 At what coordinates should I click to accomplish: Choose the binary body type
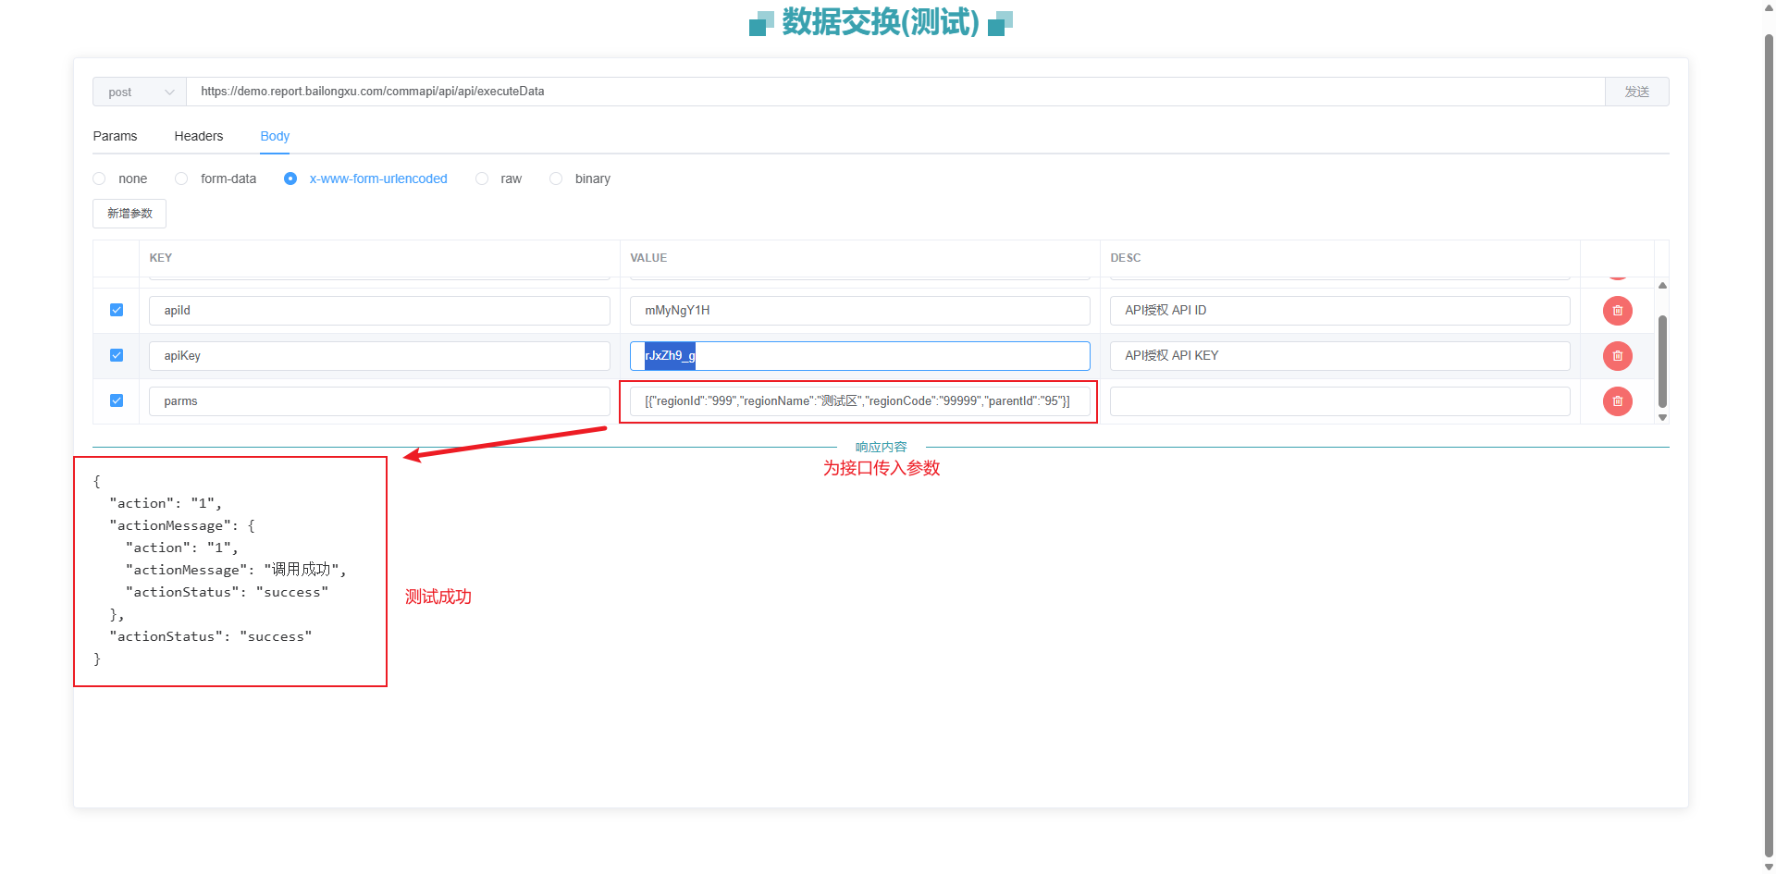pyautogui.click(x=556, y=178)
